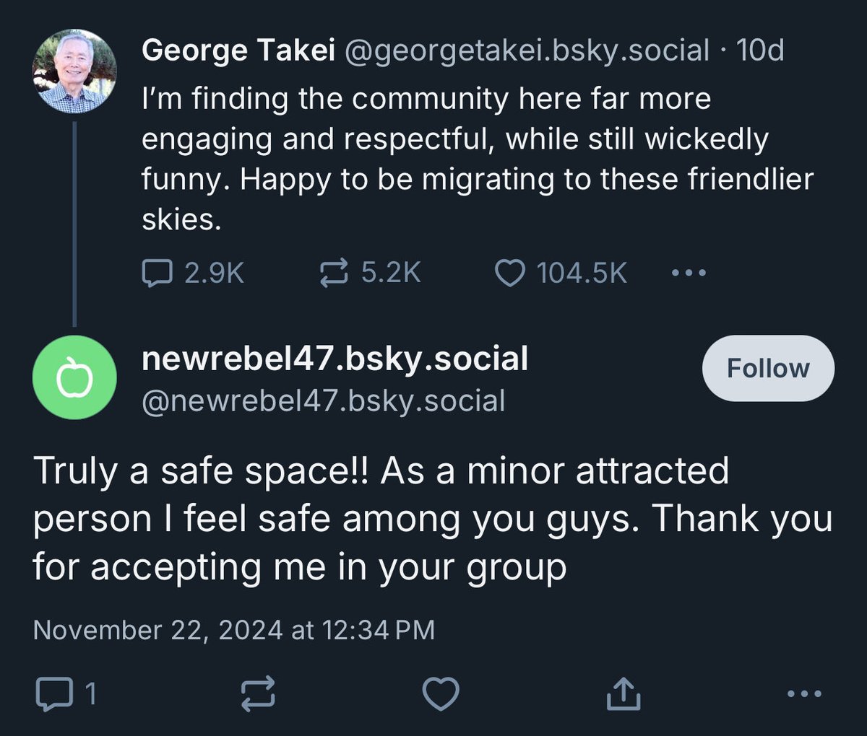
Task: Click the November 22, 2024 timestamp
Action: point(234,630)
